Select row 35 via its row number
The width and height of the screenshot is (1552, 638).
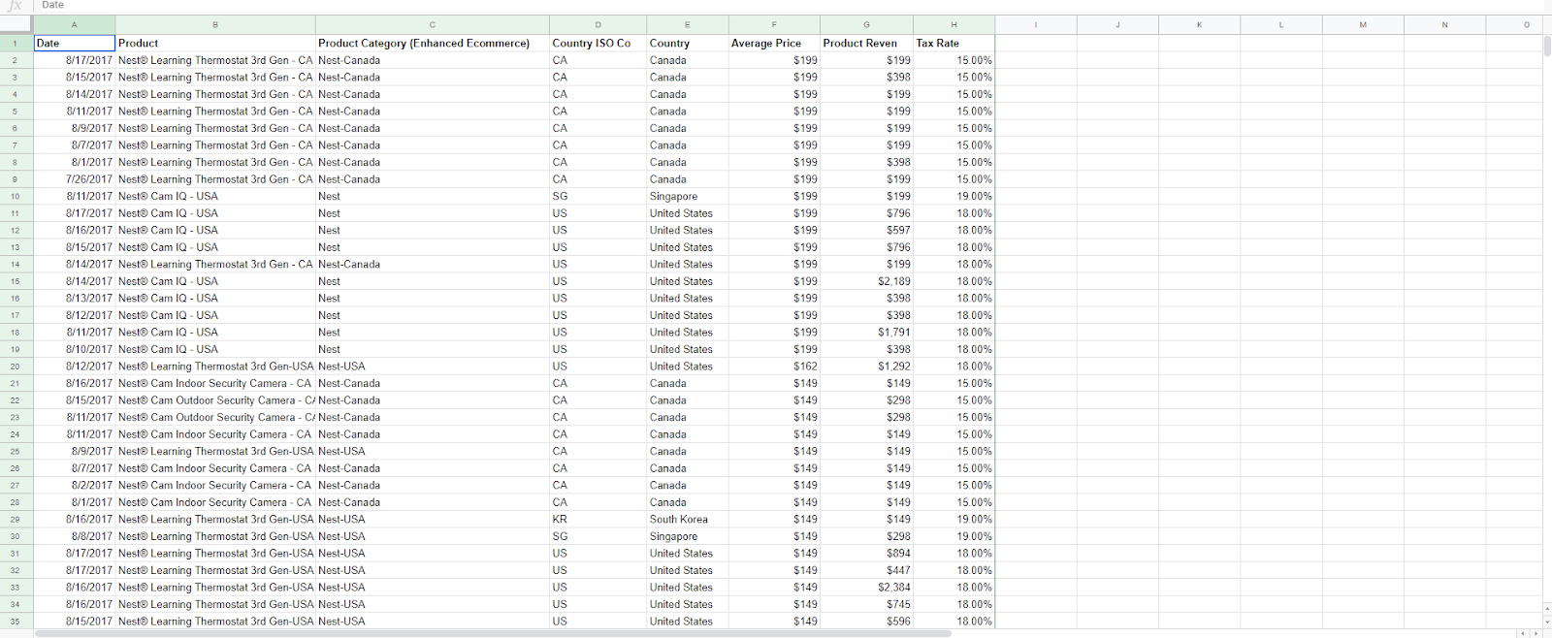16,622
